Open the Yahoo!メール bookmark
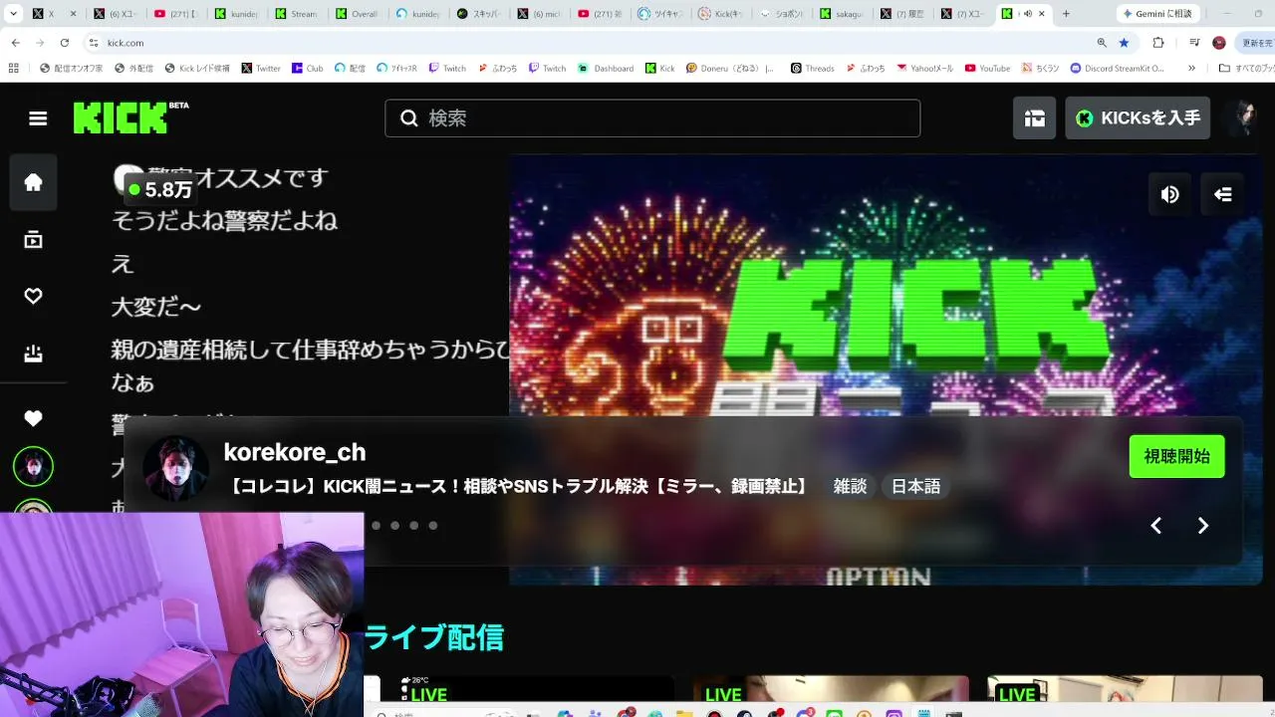Screen dimensions: 1275x717 coord(924,69)
